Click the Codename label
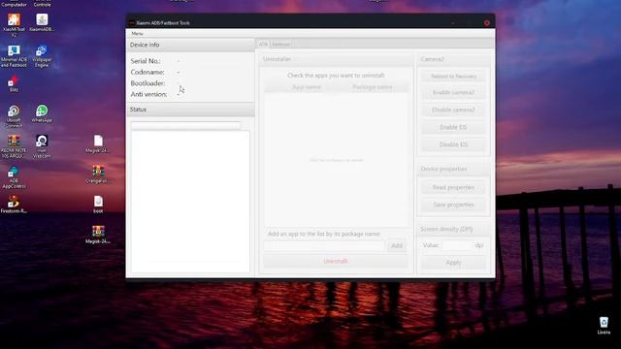Viewport: 621px width, 349px height. coord(147,72)
